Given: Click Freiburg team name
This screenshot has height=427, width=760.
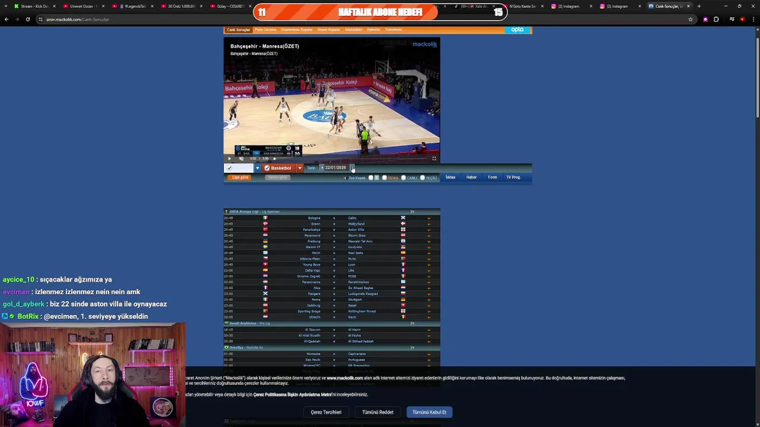Looking at the screenshot, I should pos(313,241).
